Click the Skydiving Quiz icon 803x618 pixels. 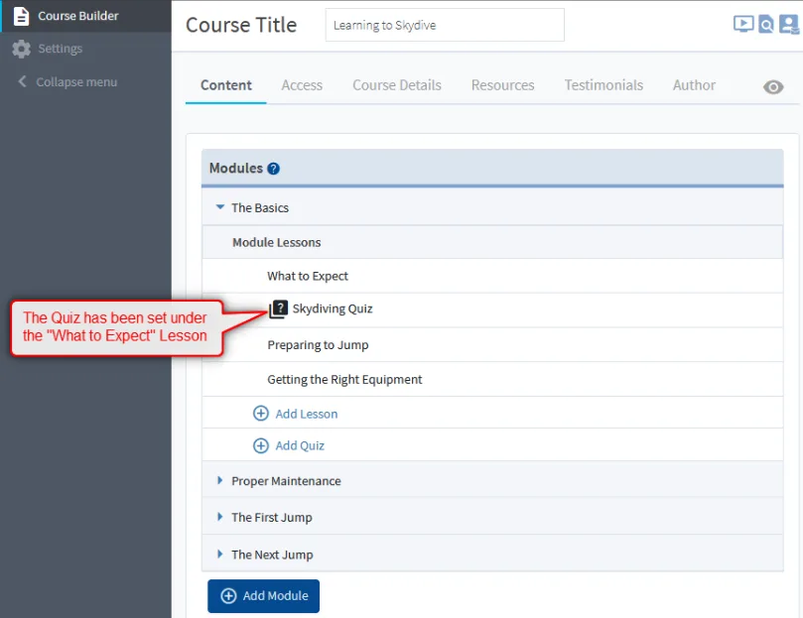pyautogui.click(x=278, y=309)
